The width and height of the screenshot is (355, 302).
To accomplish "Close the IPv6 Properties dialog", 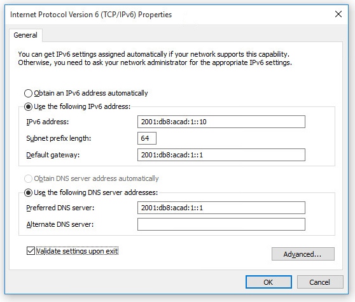I will click(x=338, y=14).
